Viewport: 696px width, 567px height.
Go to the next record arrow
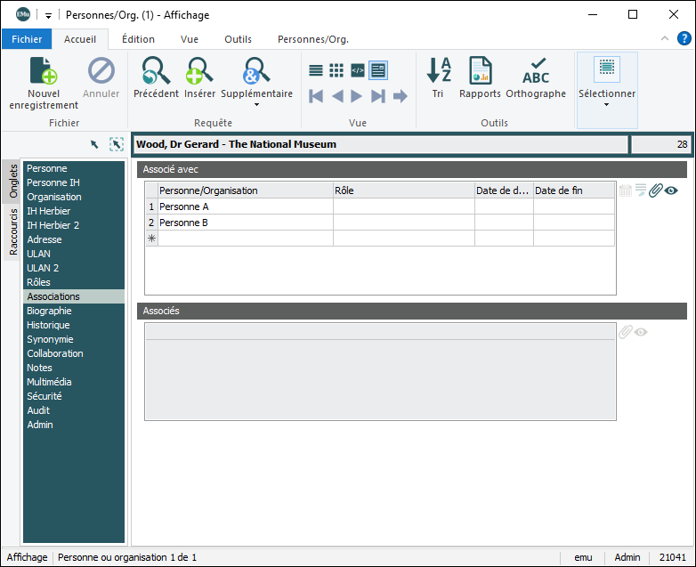357,96
